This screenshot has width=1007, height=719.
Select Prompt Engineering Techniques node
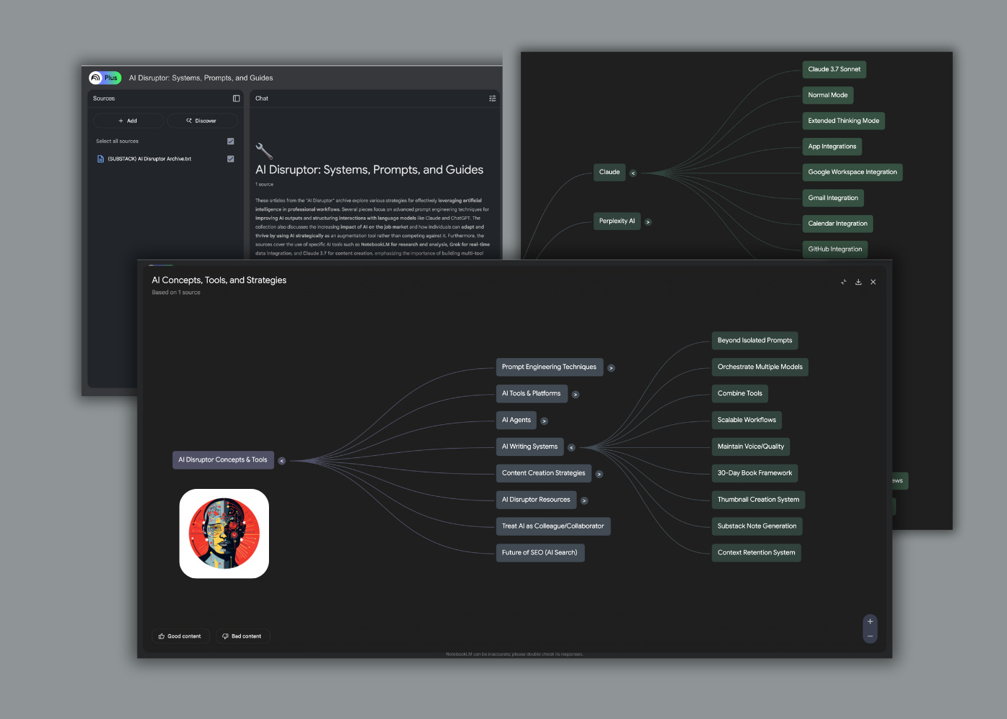point(550,367)
